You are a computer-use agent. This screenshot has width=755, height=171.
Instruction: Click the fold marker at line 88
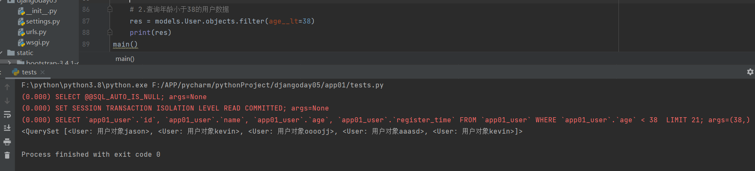[x=110, y=32]
